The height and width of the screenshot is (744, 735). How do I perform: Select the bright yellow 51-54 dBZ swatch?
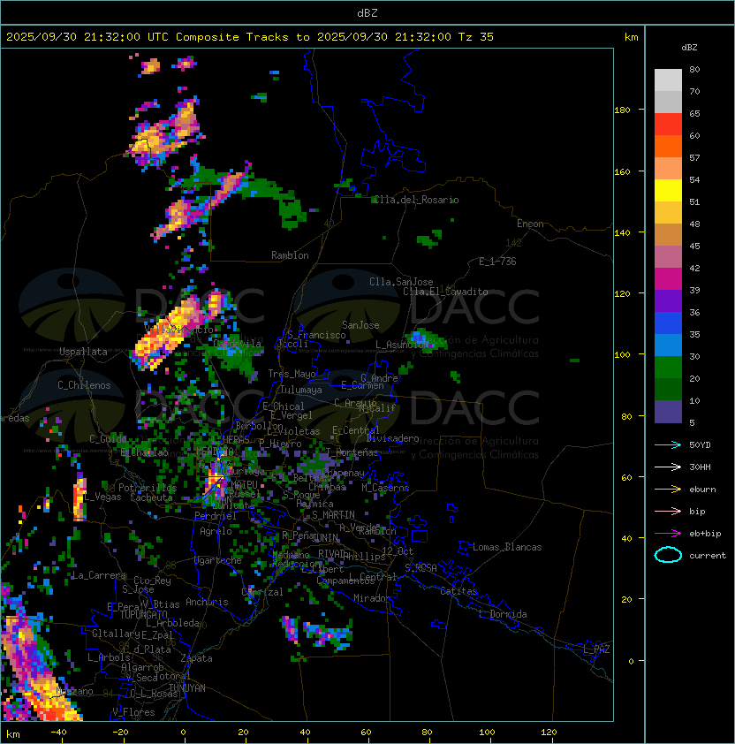coord(668,191)
